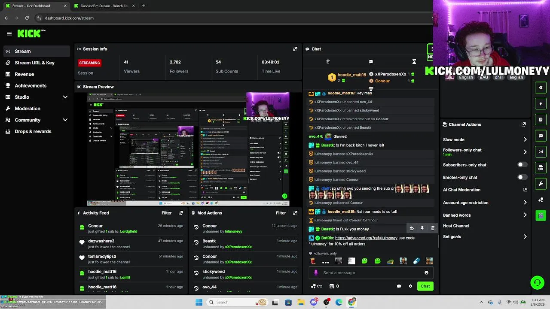Open Windows Start menu

(x=199, y=302)
